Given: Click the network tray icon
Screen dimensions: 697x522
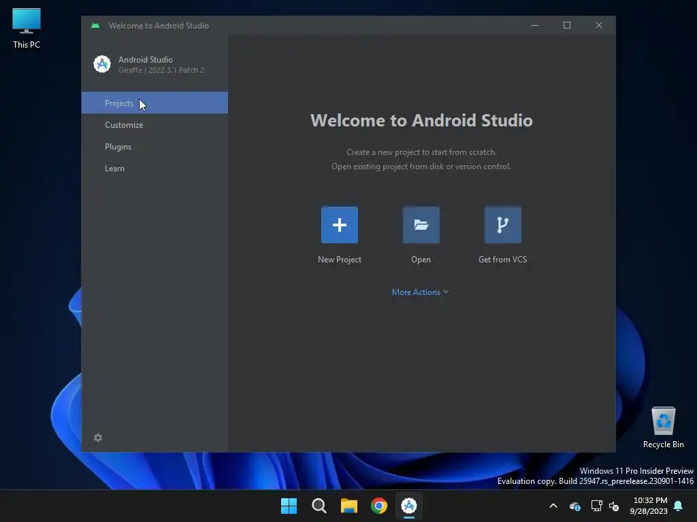Looking at the screenshot, I should [x=596, y=506].
